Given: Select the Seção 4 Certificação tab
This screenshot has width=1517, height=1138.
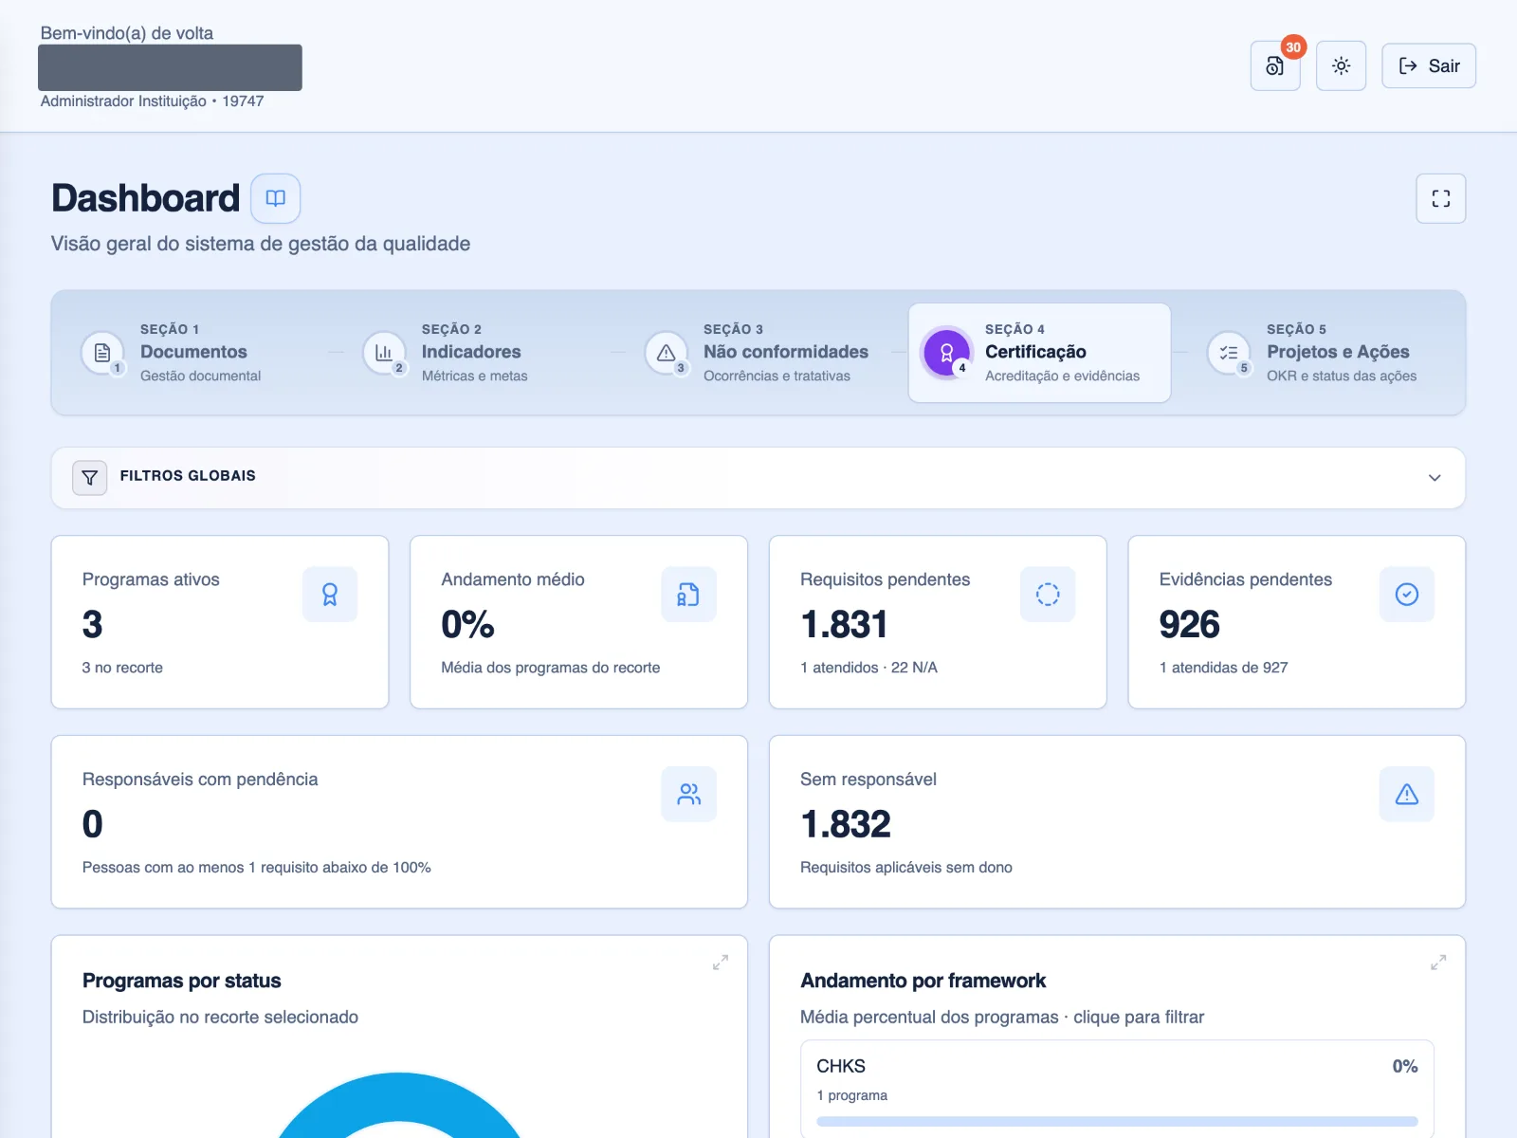Looking at the screenshot, I should 1040,353.
